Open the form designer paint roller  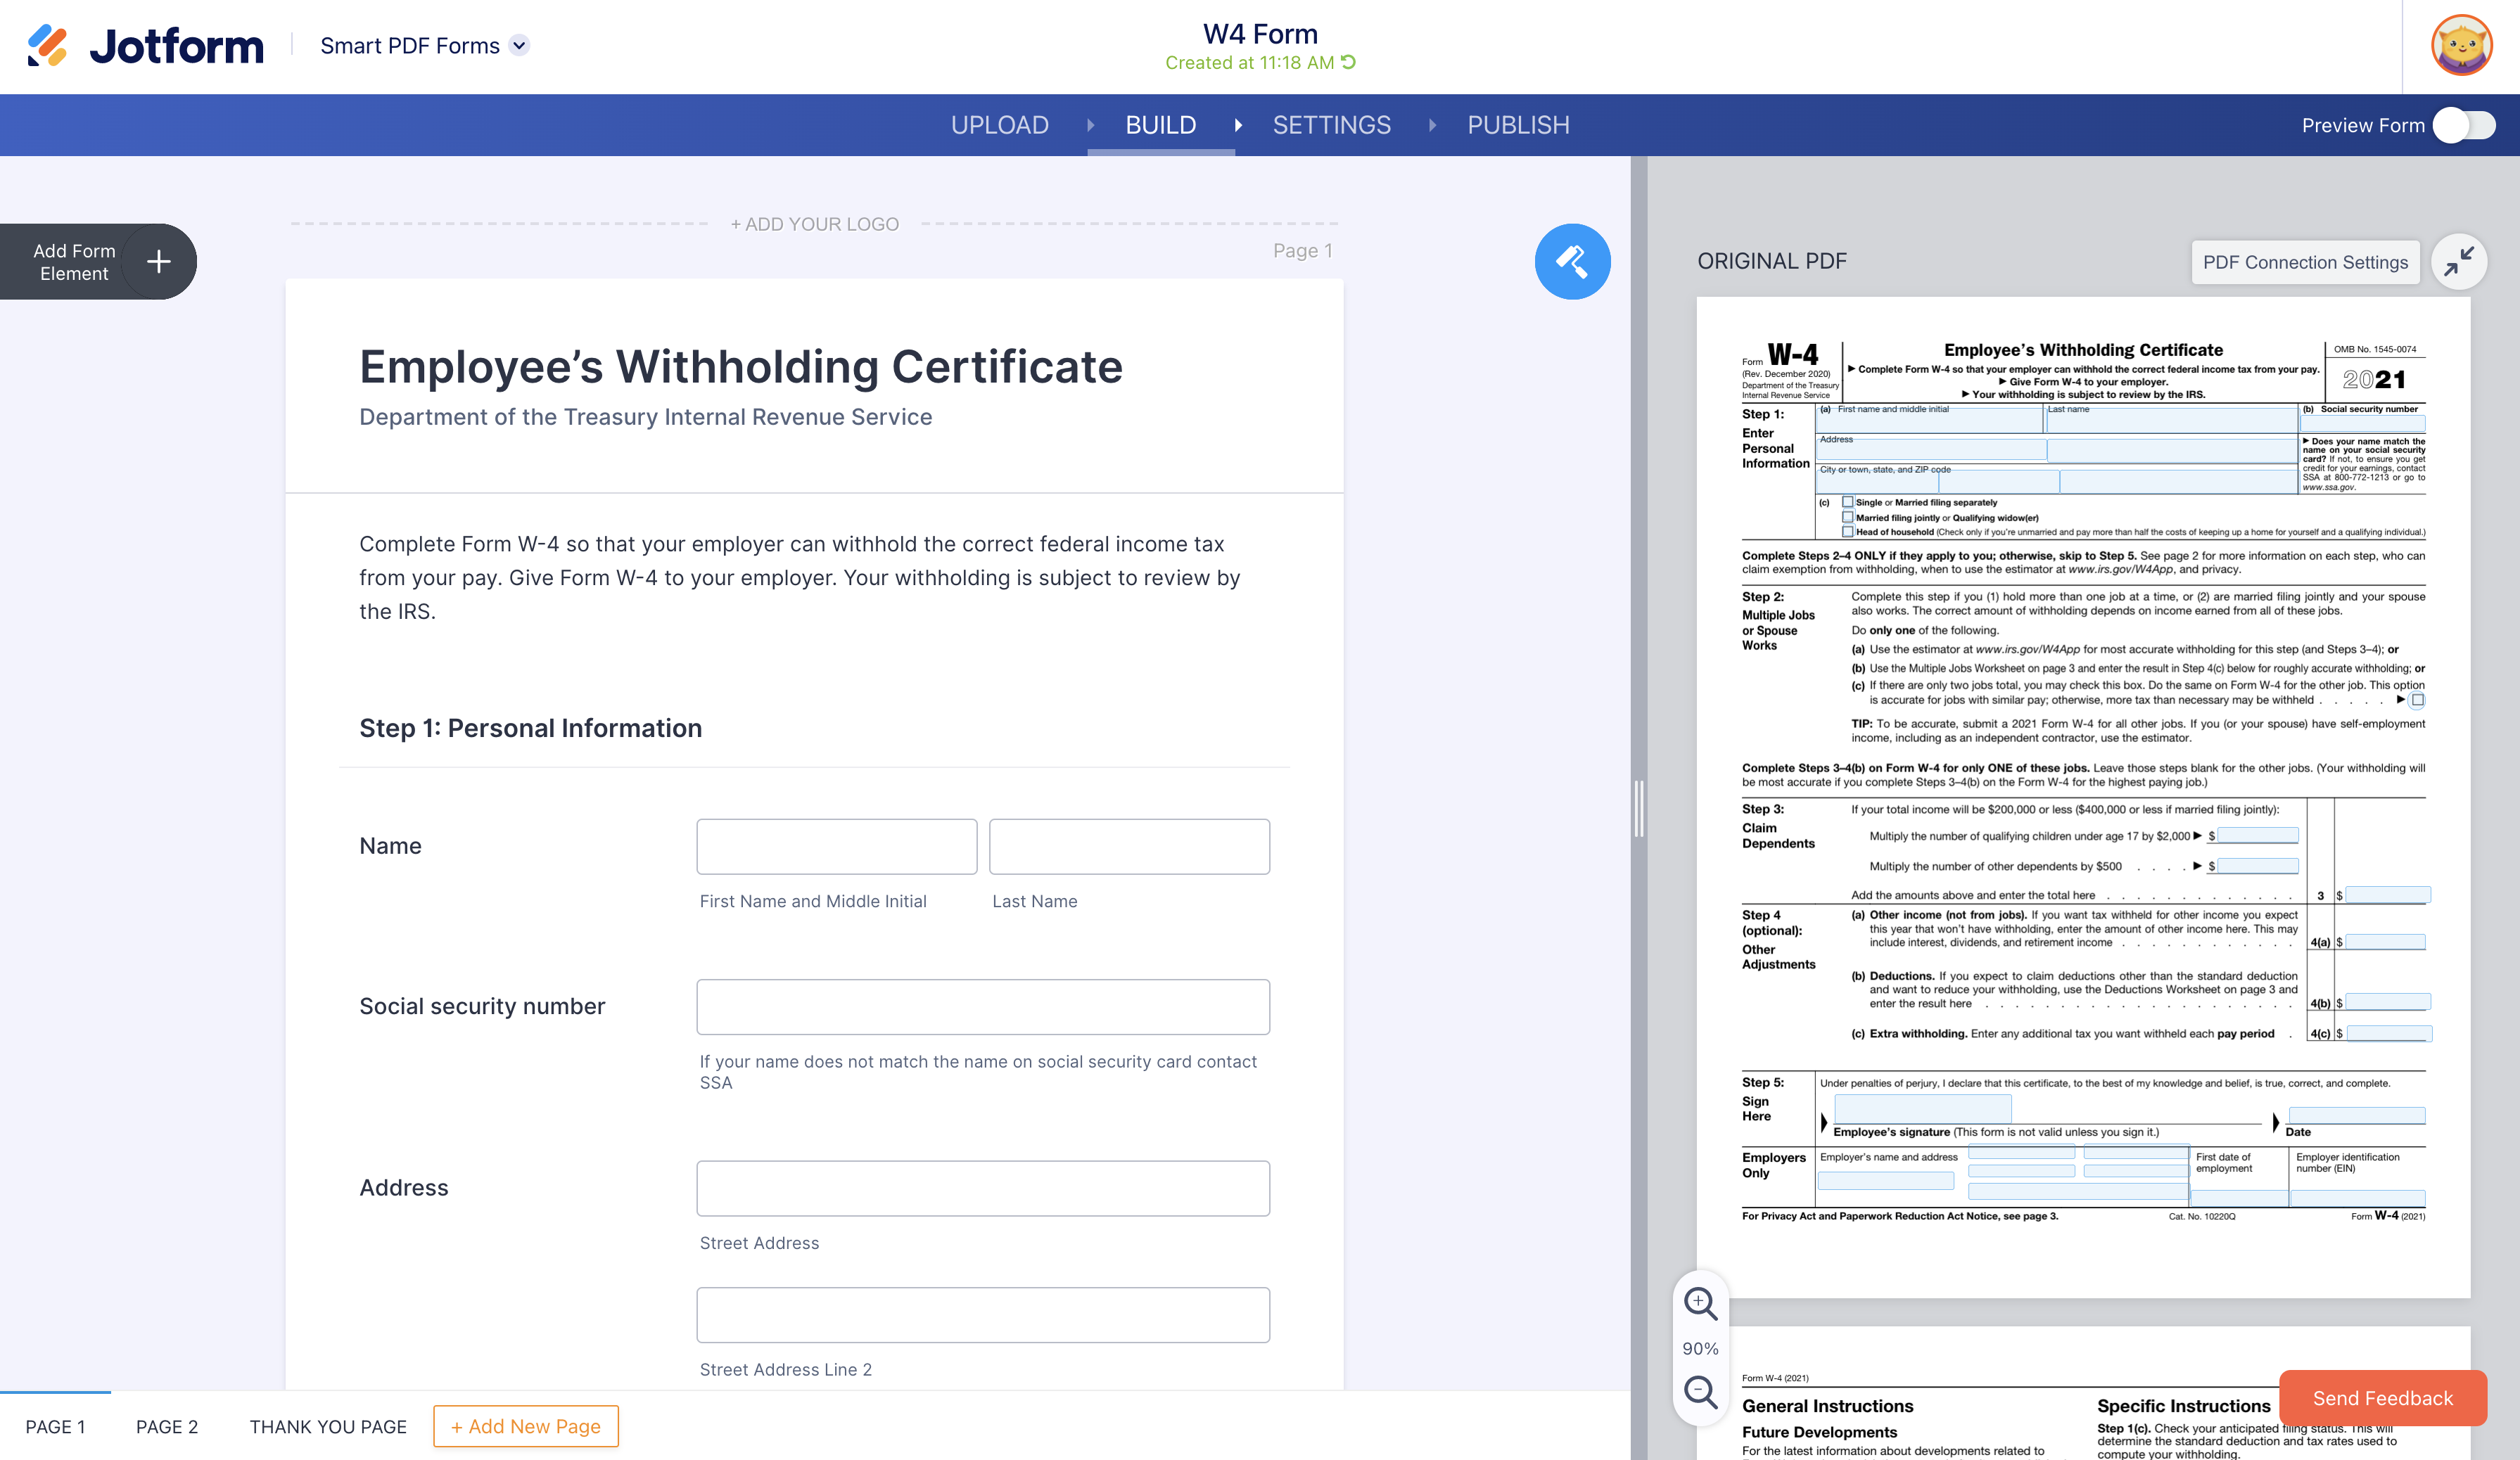[x=1572, y=262]
